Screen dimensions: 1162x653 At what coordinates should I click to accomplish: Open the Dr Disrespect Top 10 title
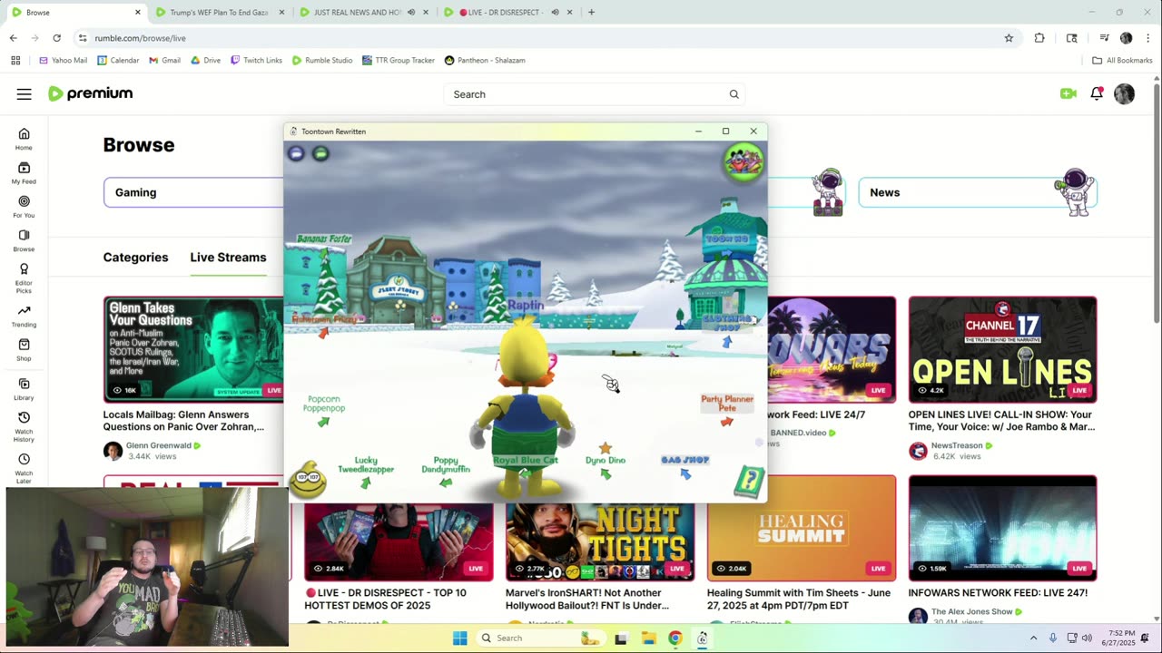[386, 599]
